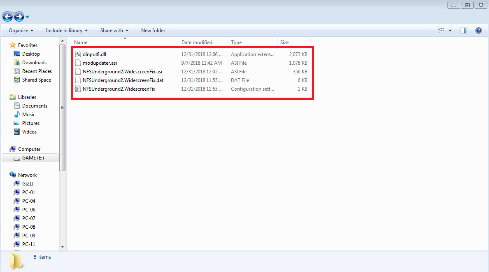The height and width of the screenshot is (272, 489).
Task: Open the PC-07 network computer
Action: pyautogui.click(x=29, y=218)
